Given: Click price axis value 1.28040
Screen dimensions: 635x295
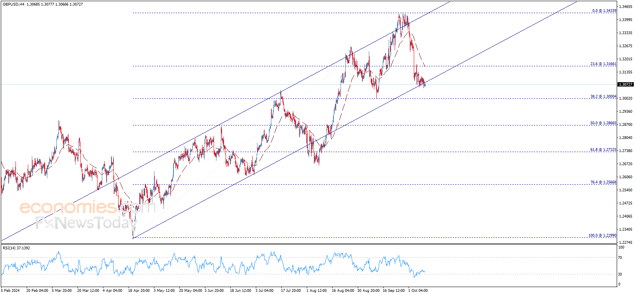Looking at the screenshot, I should point(626,138).
